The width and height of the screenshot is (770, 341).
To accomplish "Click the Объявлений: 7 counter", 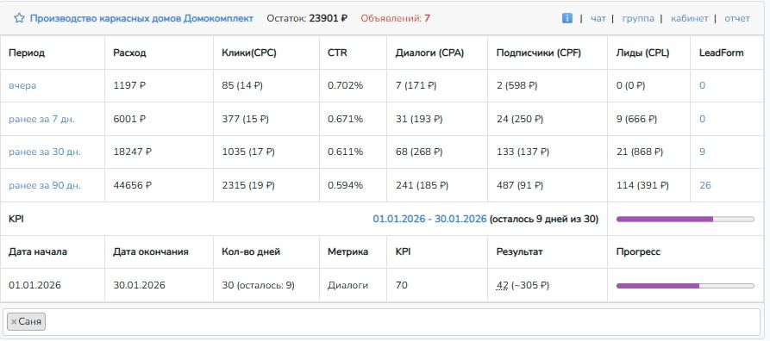I will (395, 19).
